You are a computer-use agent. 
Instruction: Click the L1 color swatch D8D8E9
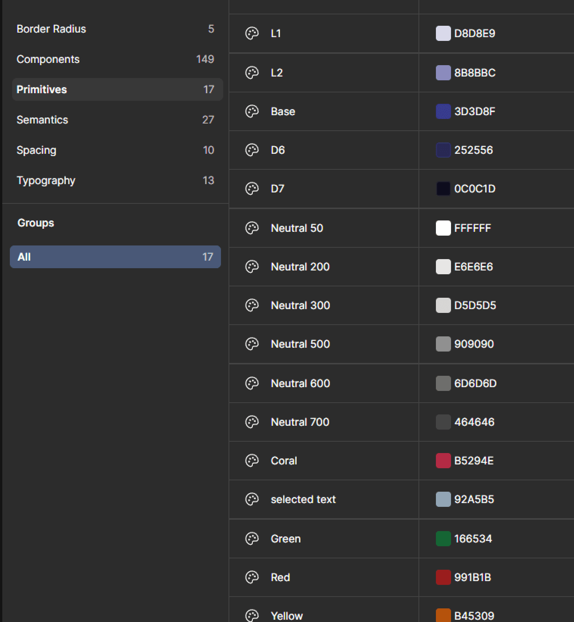(x=443, y=33)
